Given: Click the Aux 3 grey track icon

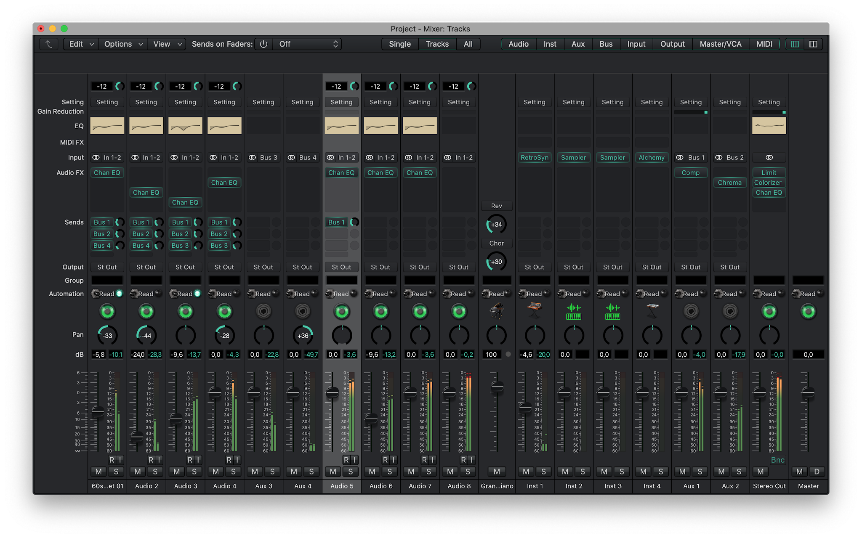Looking at the screenshot, I should pyautogui.click(x=263, y=311).
